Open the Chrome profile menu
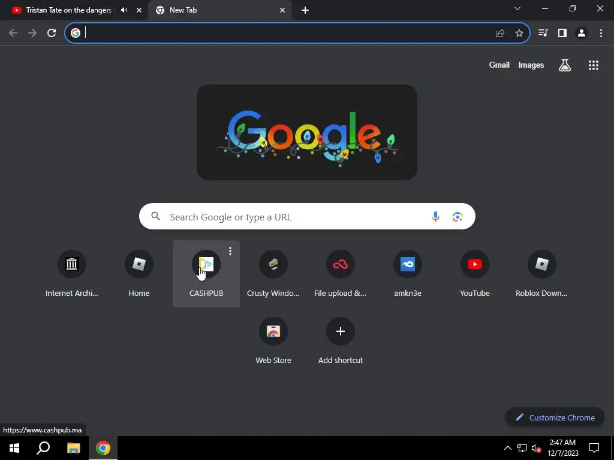The height and width of the screenshot is (460, 614). tap(582, 33)
